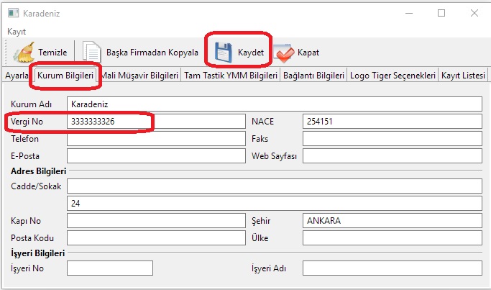Open Logo Tiger Seçenekleri tab
Viewport: 491px width, 290px height.
(393, 75)
